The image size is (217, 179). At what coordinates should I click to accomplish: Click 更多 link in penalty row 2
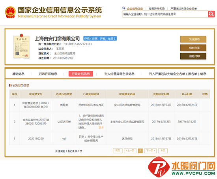click(x=101, y=128)
